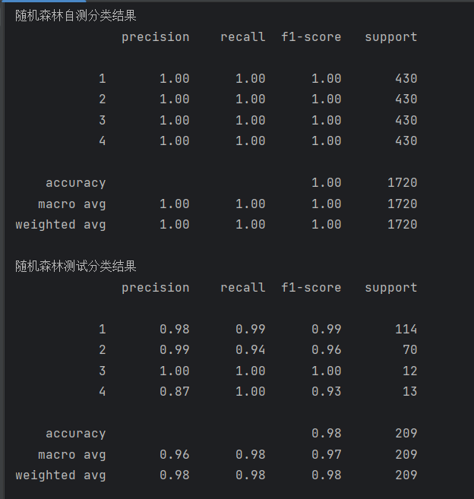This screenshot has width=474, height=499.
Task: Select precision header in 自测 table
Action: tap(156, 37)
